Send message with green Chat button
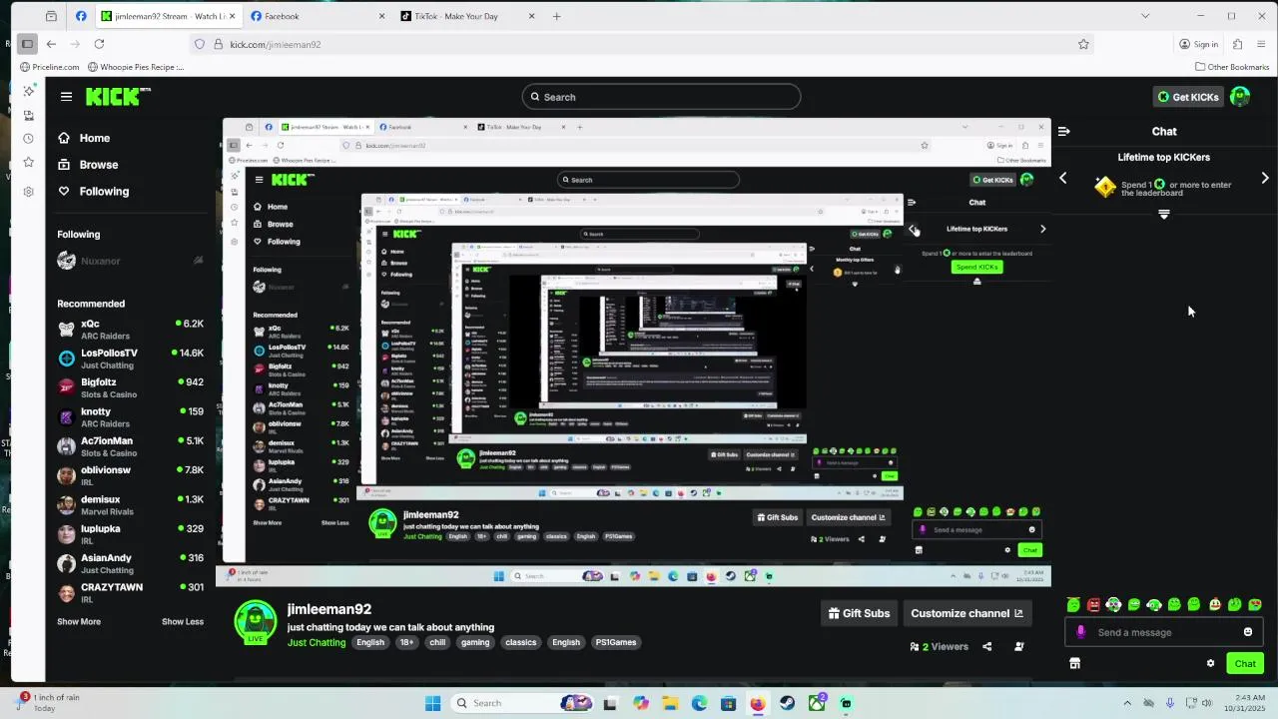This screenshot has height=719, width=1278. point(1245,663)
